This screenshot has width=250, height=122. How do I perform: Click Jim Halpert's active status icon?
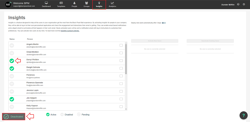[12, 99]
